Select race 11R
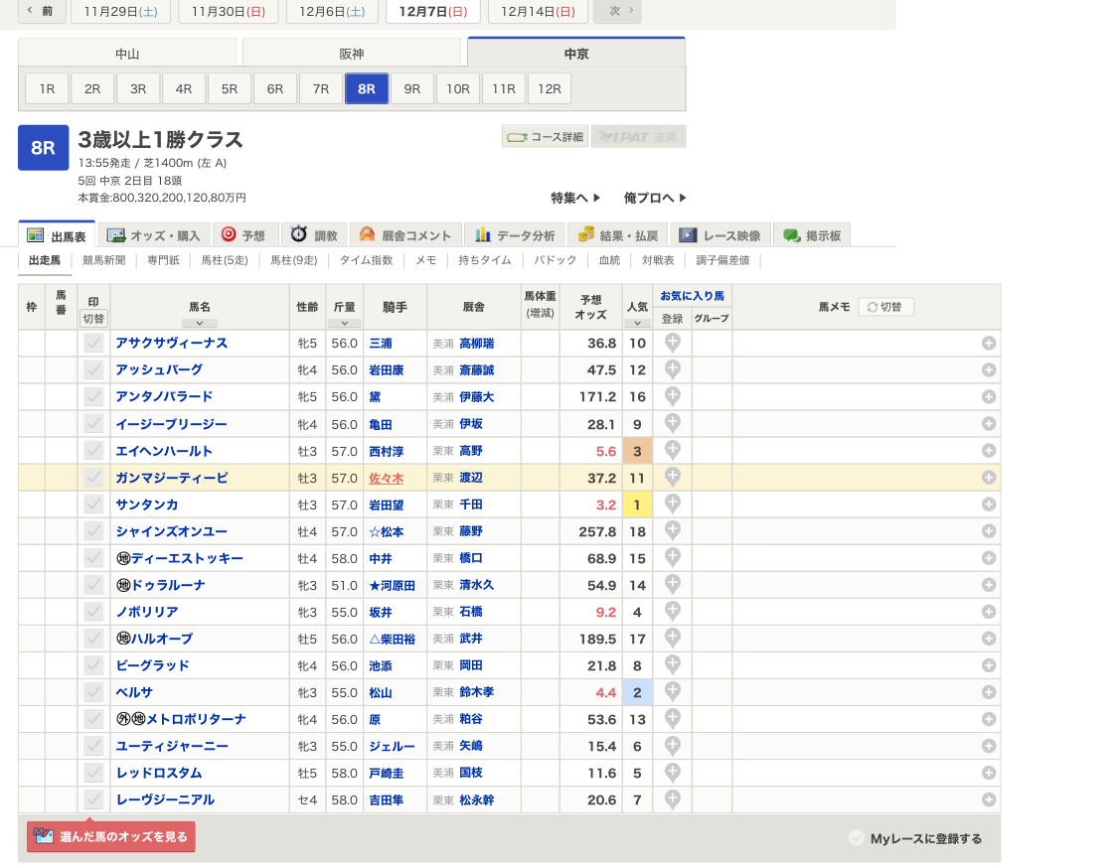The image size is (1118, 866). (x=504, y=88)
